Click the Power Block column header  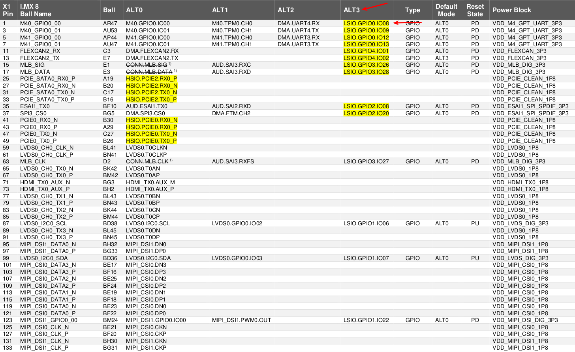click(x=512, y=10)
